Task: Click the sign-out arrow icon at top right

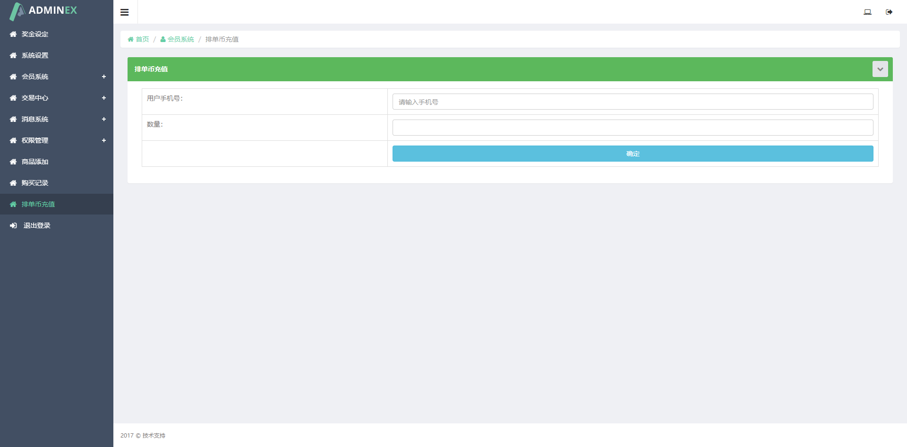Action: 889,12
